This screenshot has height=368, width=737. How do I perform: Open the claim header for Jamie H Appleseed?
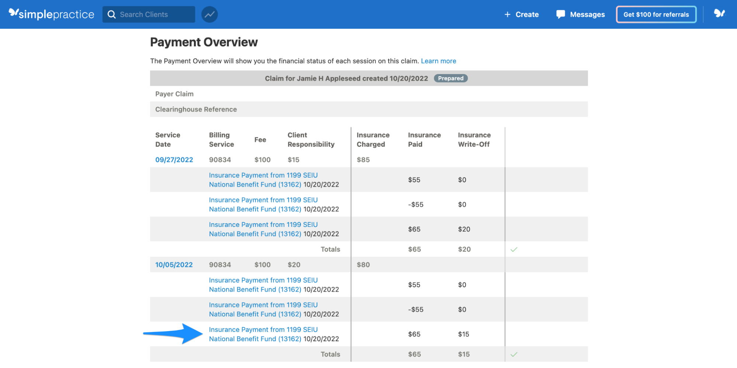point(347,78)
